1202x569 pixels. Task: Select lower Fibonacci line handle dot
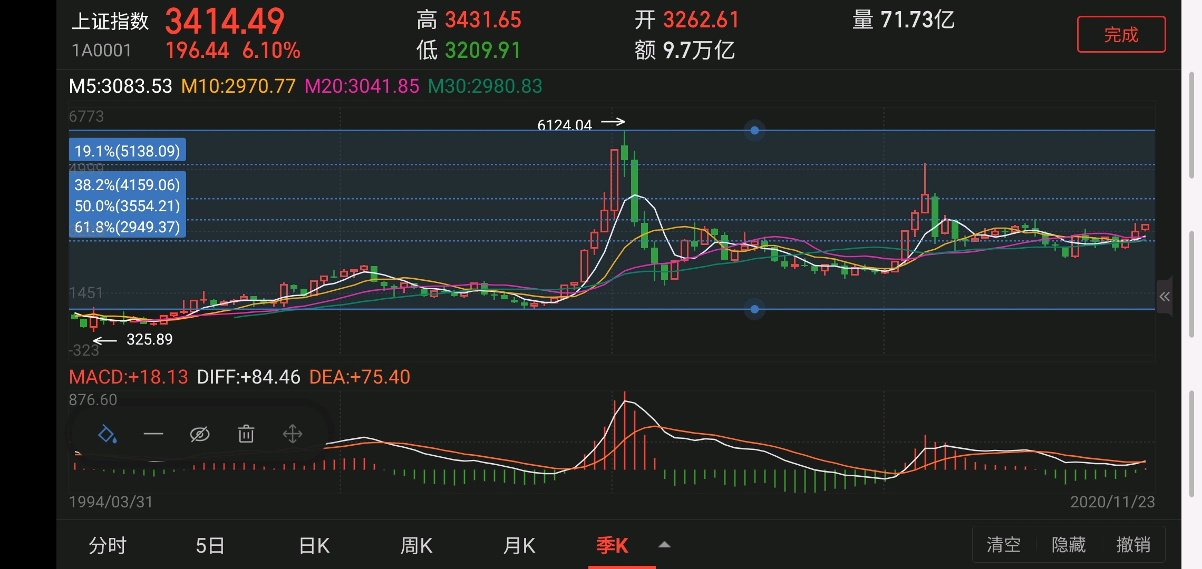tap(754, 309)
